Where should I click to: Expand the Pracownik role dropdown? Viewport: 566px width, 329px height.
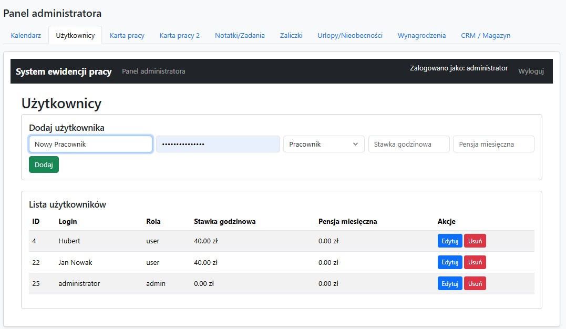[323, 144]
